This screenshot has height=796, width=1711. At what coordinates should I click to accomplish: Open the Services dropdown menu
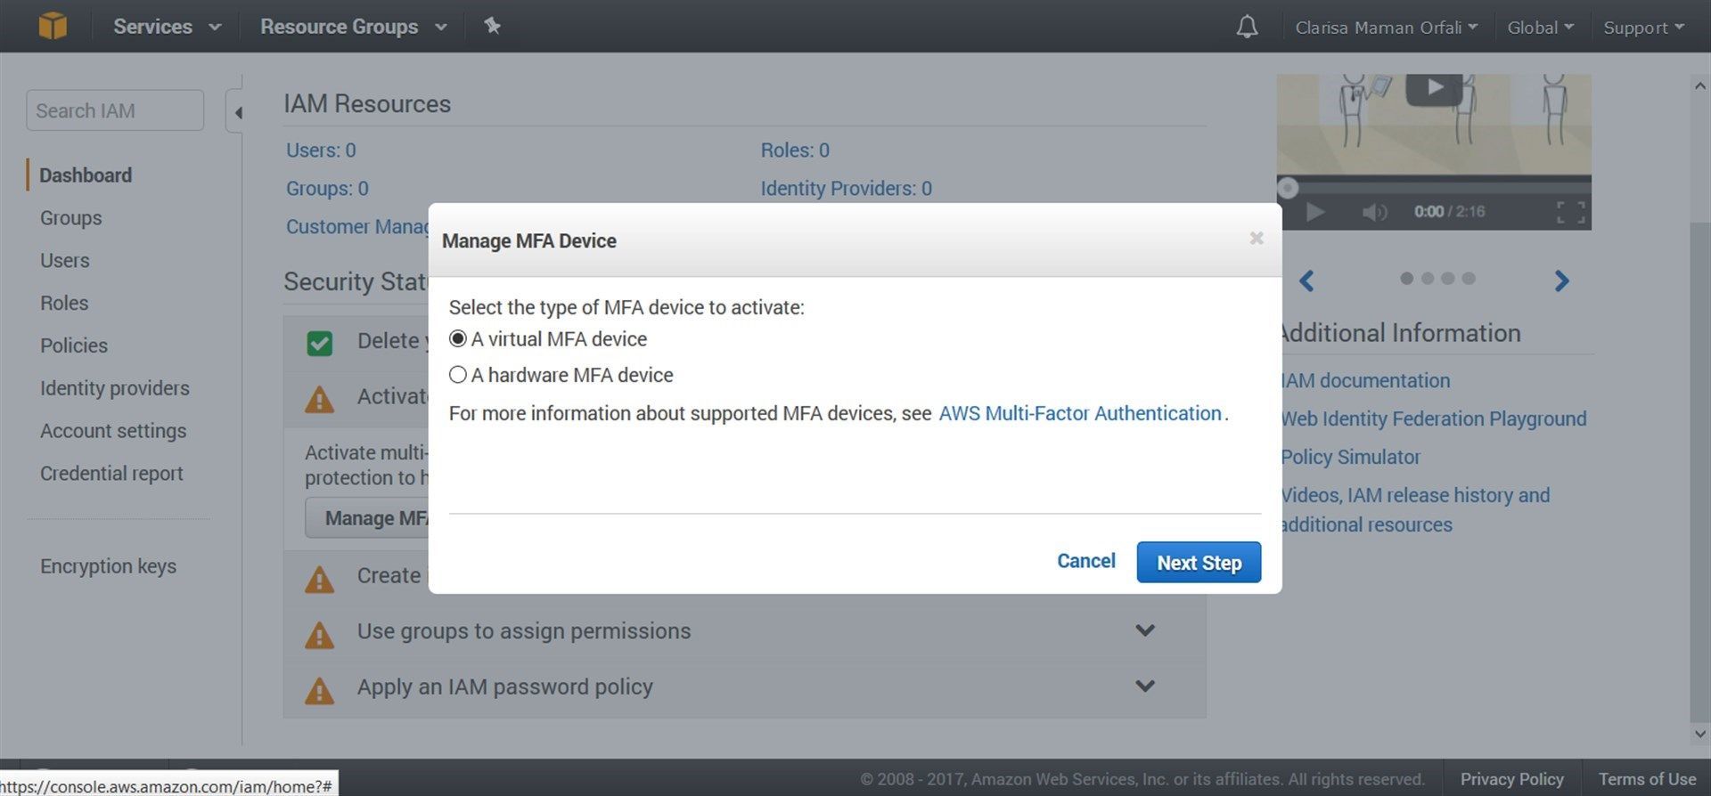[x=167, y=27]
